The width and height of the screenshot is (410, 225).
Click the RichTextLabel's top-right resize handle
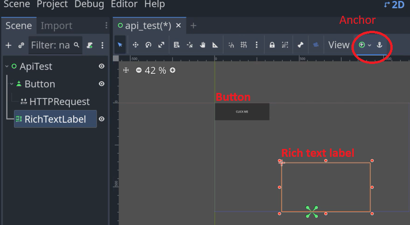coord(372,161)
